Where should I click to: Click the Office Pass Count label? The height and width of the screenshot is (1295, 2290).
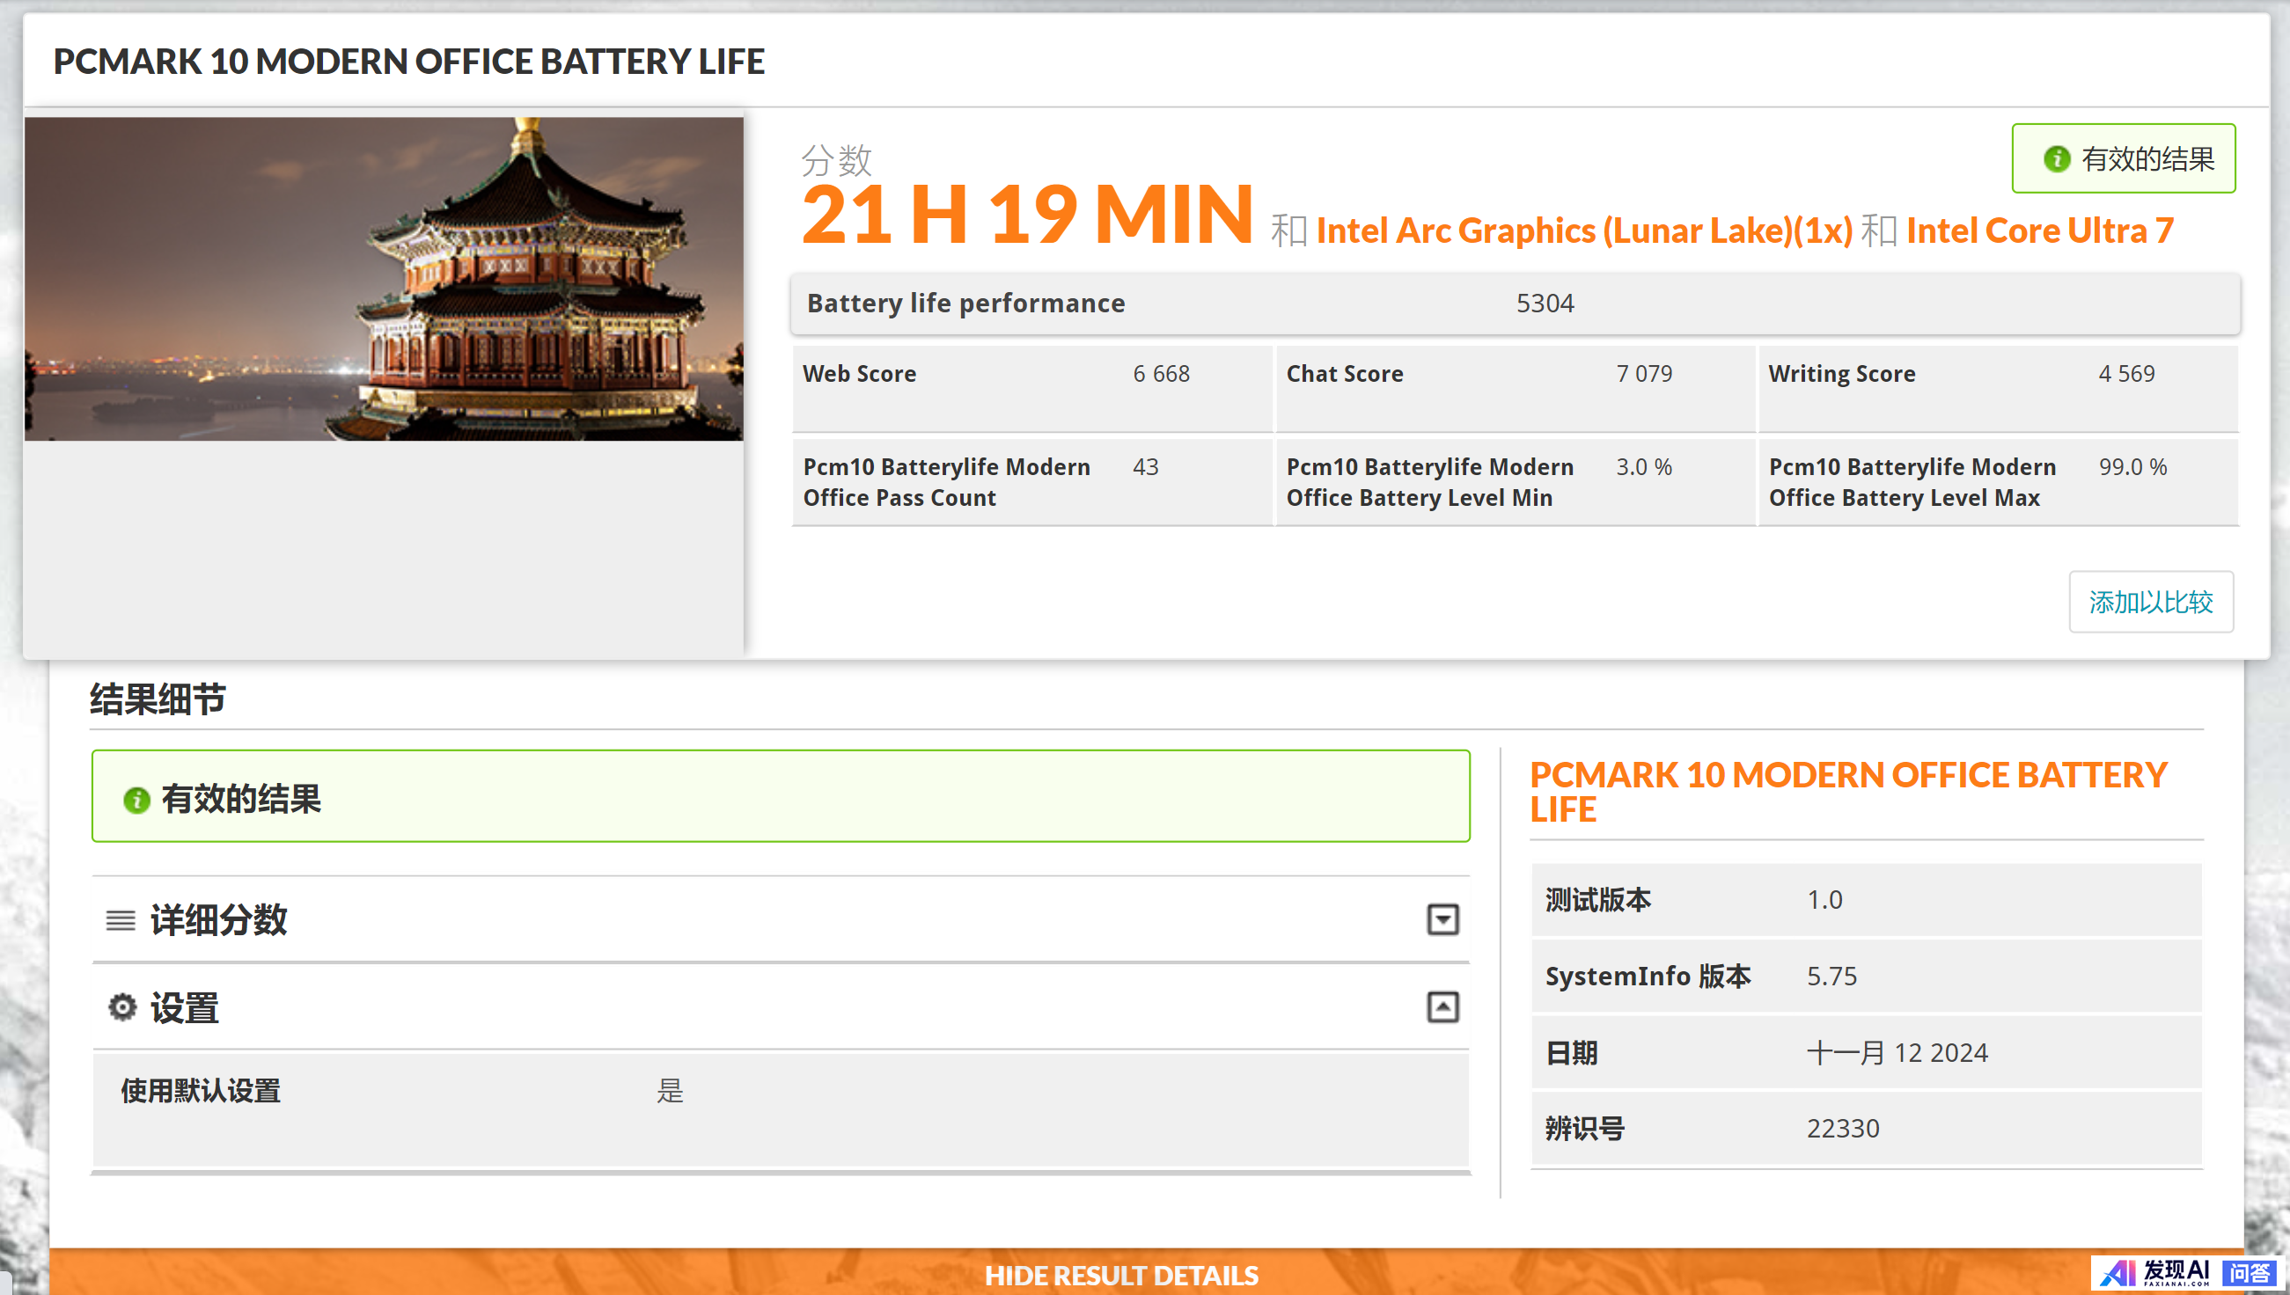[x=947, y=482]
